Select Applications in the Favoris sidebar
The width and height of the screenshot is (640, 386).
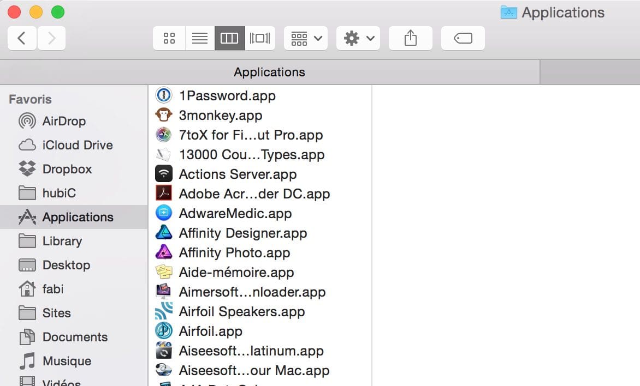tap(74, 217)
